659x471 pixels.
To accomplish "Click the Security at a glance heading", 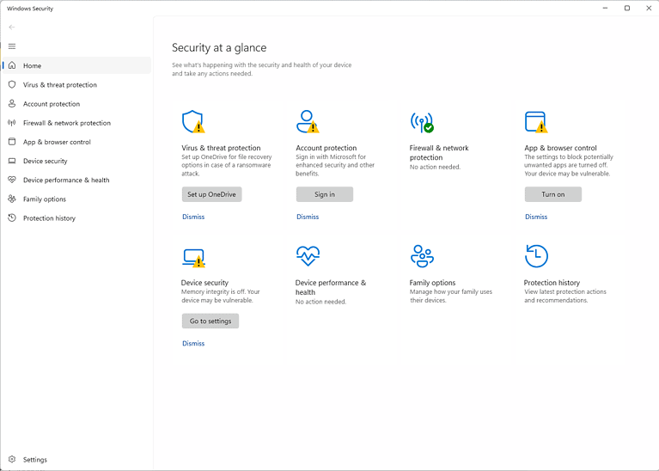I will [x=219, y=48].
